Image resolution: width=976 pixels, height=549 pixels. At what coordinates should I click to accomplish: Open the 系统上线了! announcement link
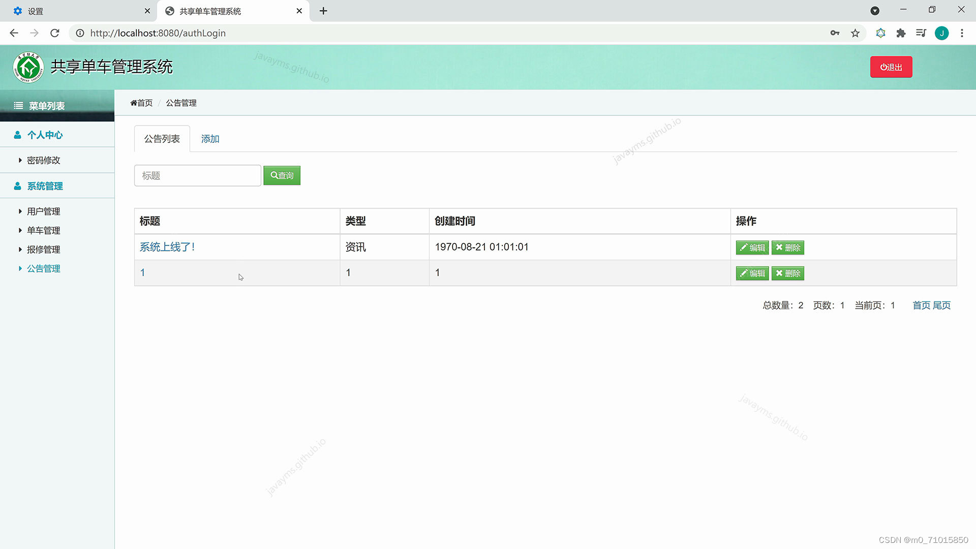(167, 247)
